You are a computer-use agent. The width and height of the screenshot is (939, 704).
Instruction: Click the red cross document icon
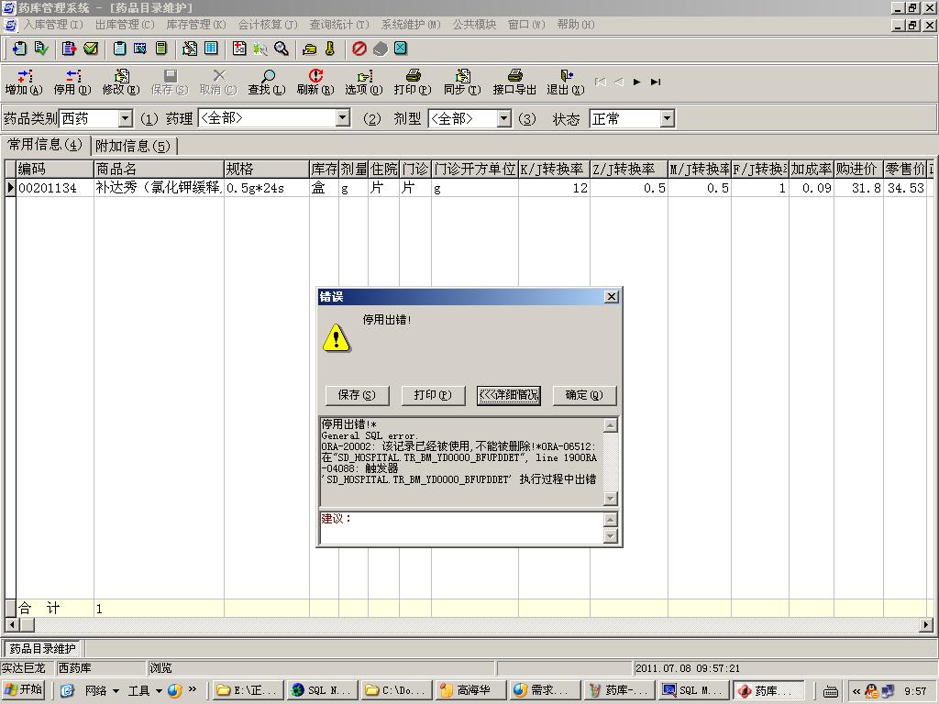pos(239,49)
